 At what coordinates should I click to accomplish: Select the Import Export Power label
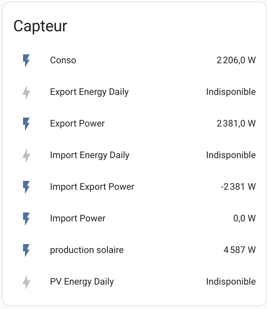click(92, 187)
